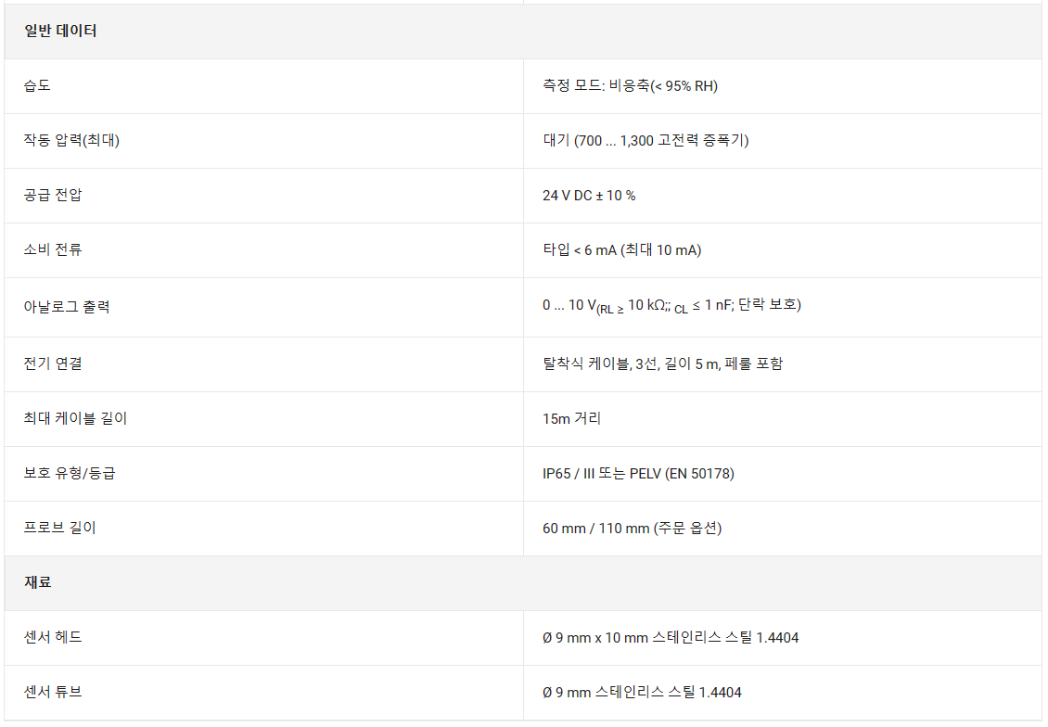
Task: Select the 습도 row label
Action: pyautogui.click(x=37, y=85)
